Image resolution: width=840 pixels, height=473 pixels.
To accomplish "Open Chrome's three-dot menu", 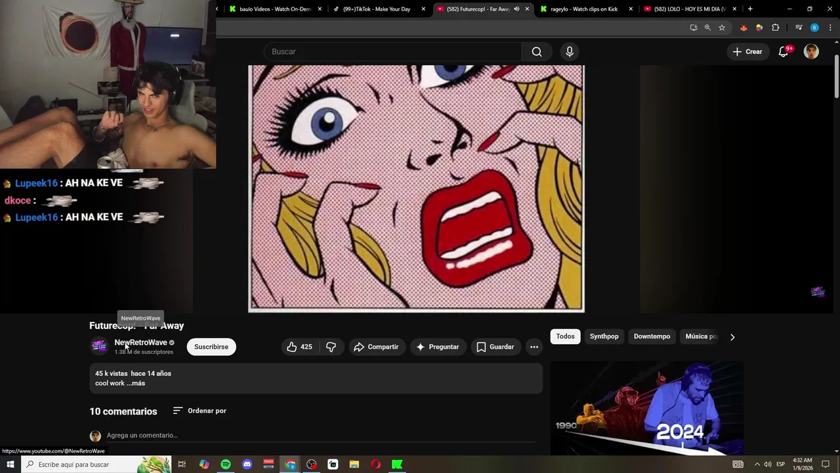I will 829,28.
